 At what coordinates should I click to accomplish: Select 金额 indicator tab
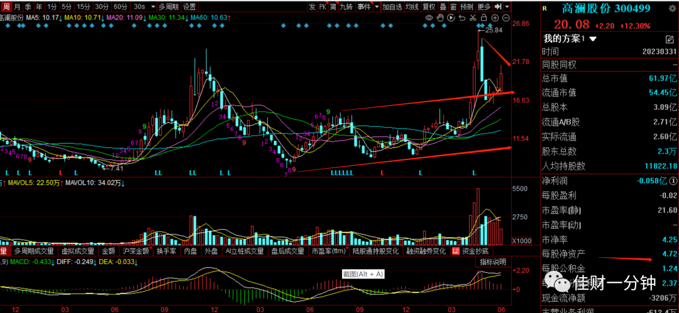click(x=109, y=251)
